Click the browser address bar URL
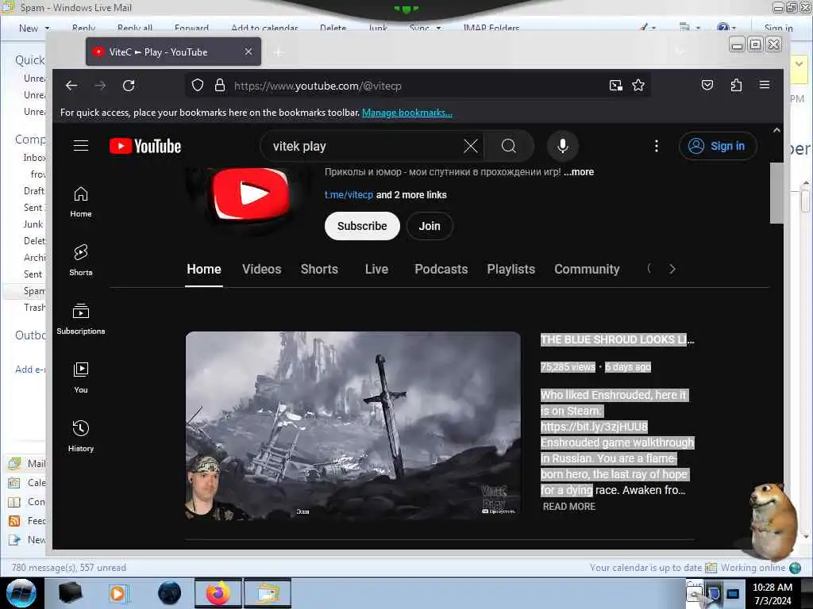This screenshot has height=609, width=813. pyautogui.click(x=318, y=86)
